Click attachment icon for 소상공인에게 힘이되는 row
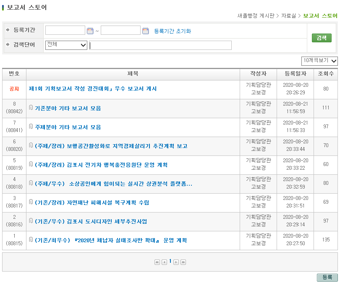340x285 pixels. tap(31, 183)
